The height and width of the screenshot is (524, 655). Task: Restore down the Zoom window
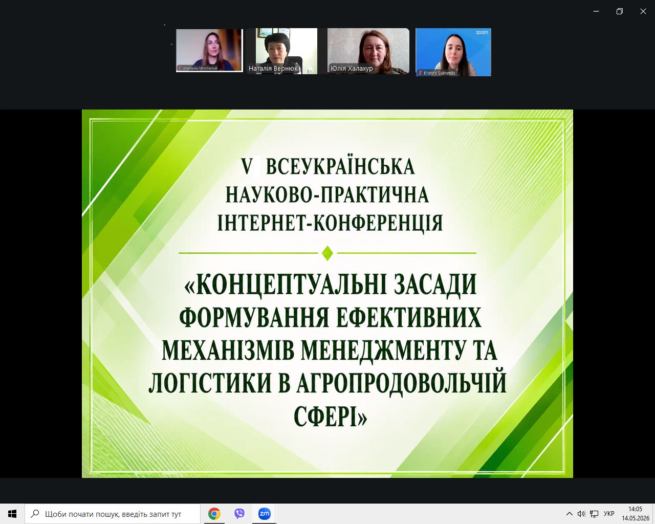point(620,11)
